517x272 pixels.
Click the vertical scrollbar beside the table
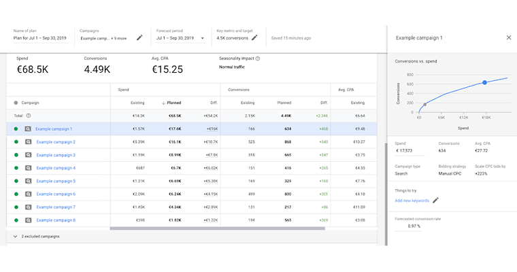(386, 194)
